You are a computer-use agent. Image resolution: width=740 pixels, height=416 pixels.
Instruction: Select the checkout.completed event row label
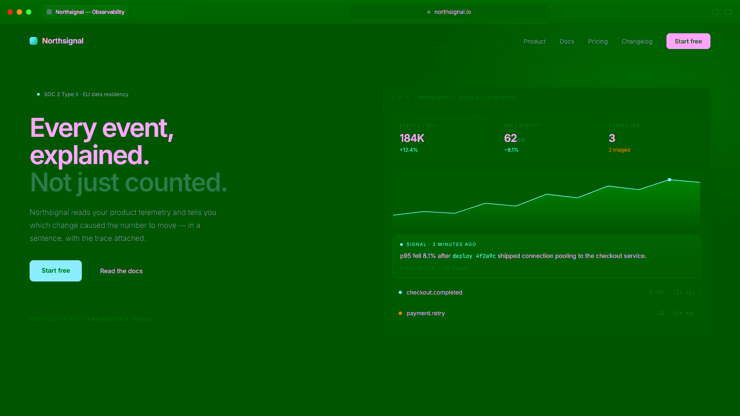pyautogui.click(x=434, y=293)
